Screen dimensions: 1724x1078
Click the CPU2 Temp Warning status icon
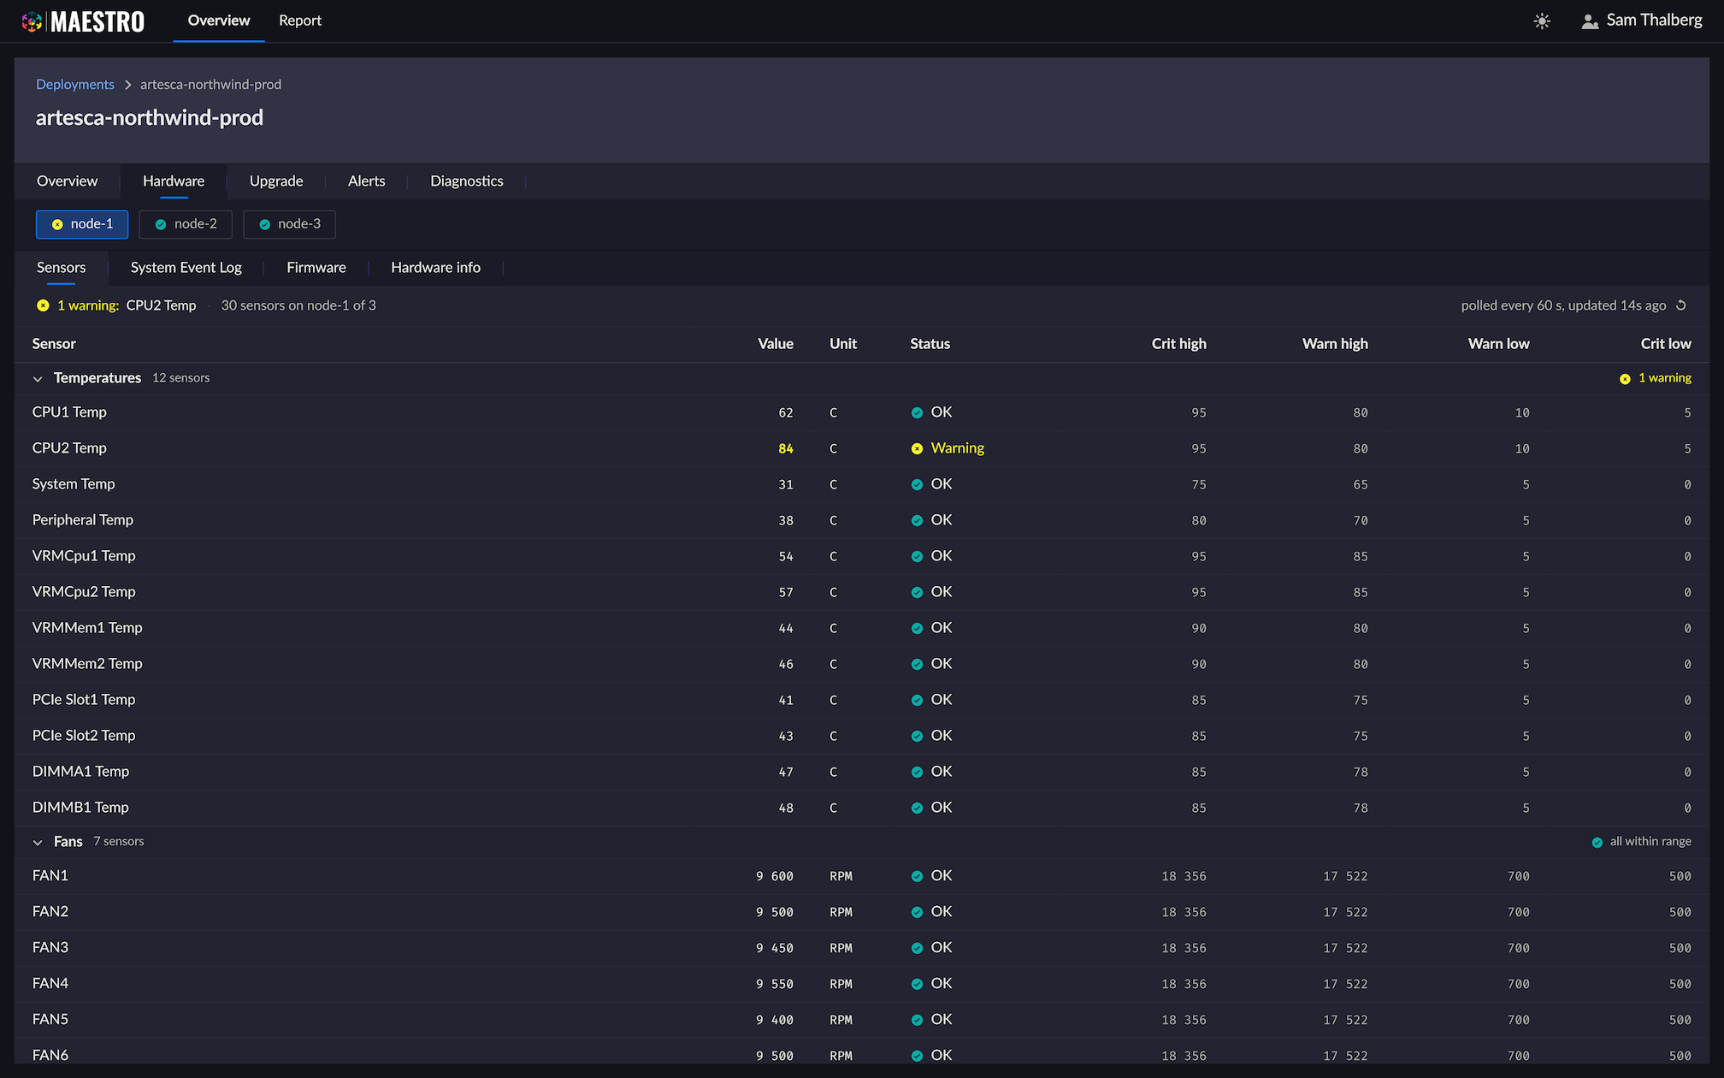pyautogui.click(x=917, y=448)
